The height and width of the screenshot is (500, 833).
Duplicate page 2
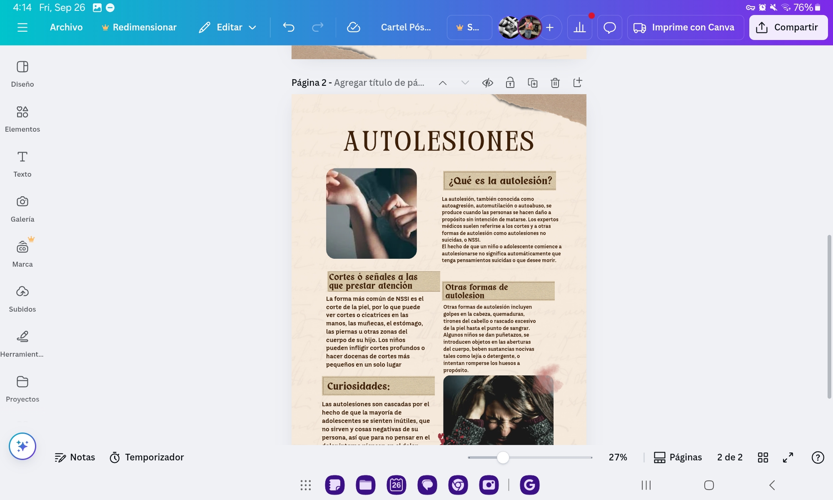coord(532,83)
